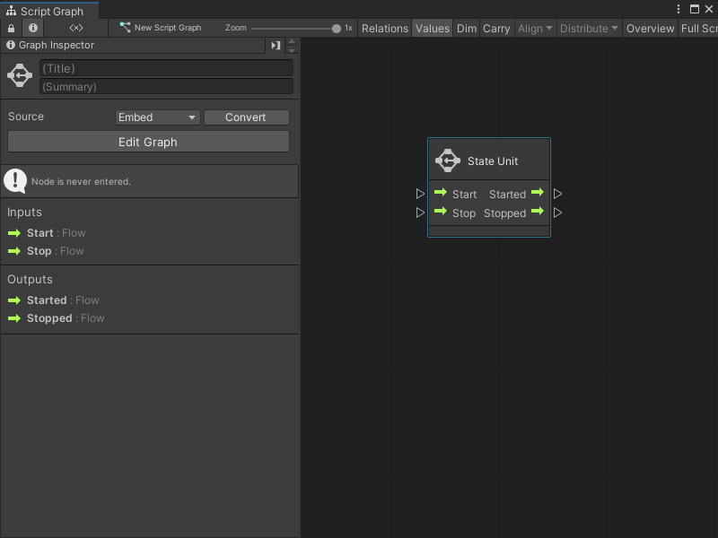The image size is (718, 538).
Task: Open the Distribute dropdown in the toolbar
Action: (588, 28)
